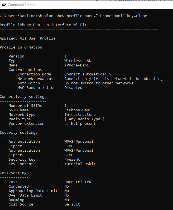173x210 pixels.
Task: Click the Infrastructure network type value
Action: [x=80, y=114]
